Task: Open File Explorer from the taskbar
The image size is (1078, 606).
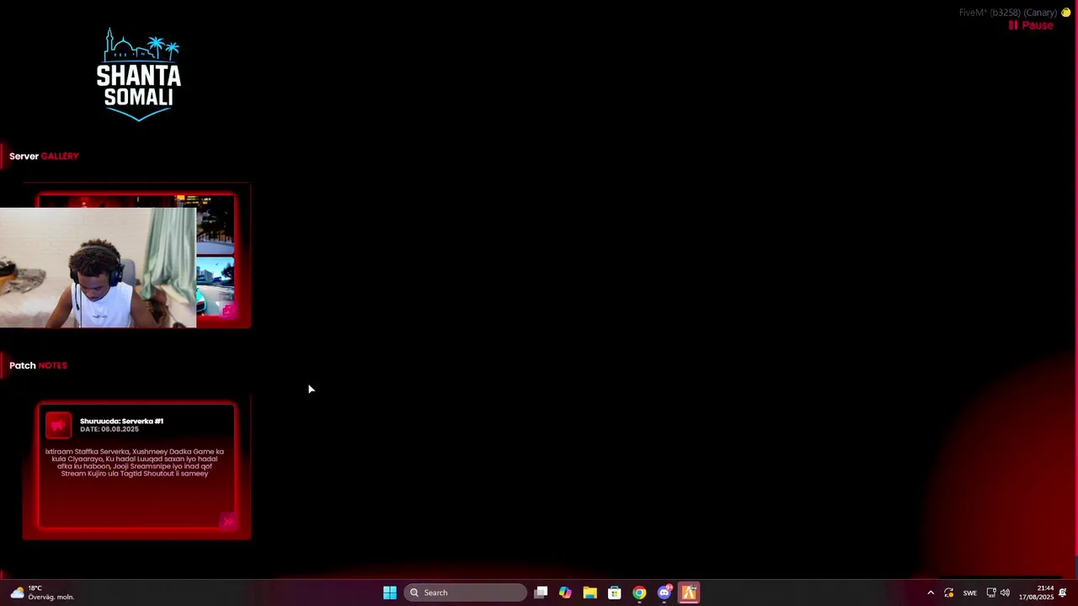Action: coord(590,593)
